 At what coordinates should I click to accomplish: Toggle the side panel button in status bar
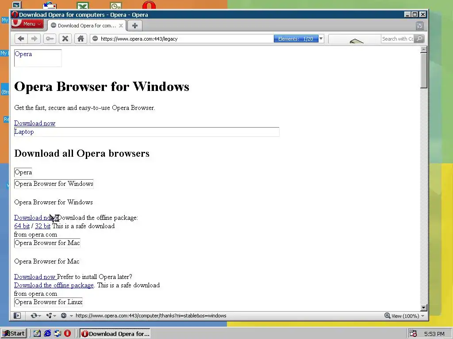tap(17, 316)
